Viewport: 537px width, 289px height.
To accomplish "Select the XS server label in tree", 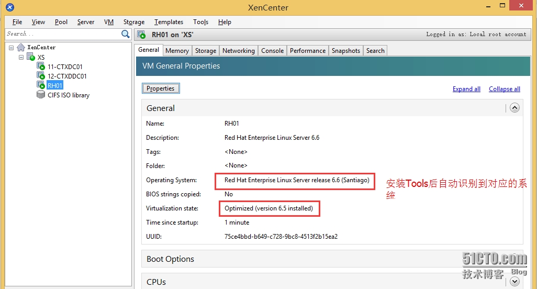I will coord(41,57).
